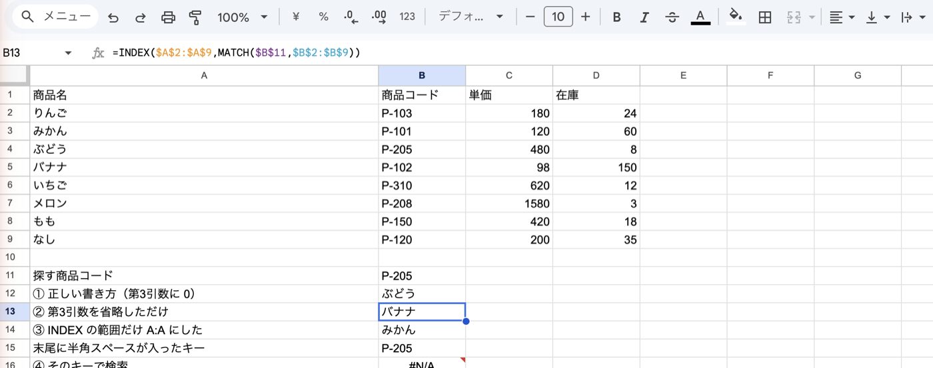Click cell with 商品名 header
Screen dimensions: 933x368
(204, 95)
